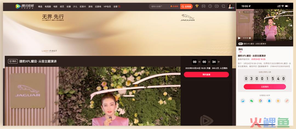Open the 精选 nav item

(40, 6)
